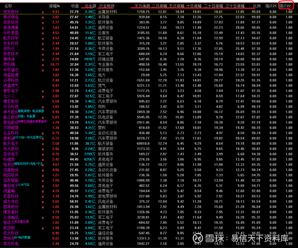Image resolution: width=298 pixels, height=248 pixels.
Task: Click the 德宏股份 stock name
Action: pos(11,101)
